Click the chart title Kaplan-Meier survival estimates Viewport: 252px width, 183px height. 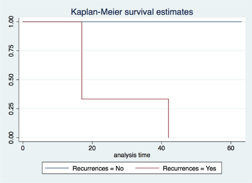coord(132,12)
